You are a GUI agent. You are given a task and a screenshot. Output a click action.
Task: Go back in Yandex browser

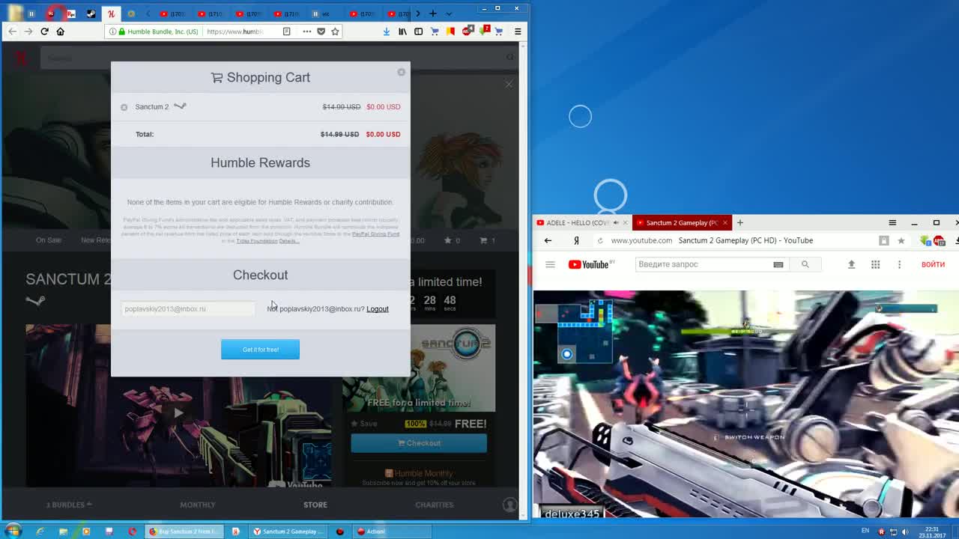click(x=548, y=240)
